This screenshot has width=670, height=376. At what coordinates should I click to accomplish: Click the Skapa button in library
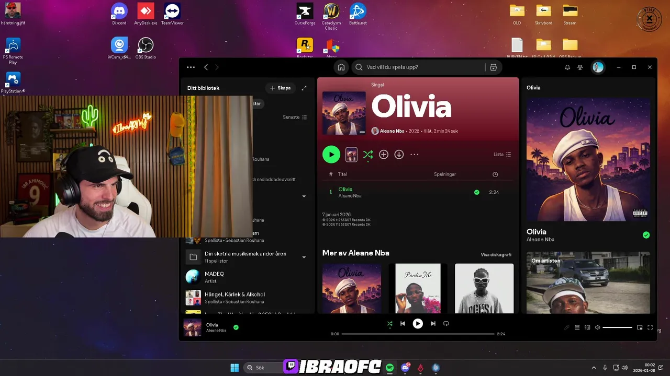coord(281,88)
